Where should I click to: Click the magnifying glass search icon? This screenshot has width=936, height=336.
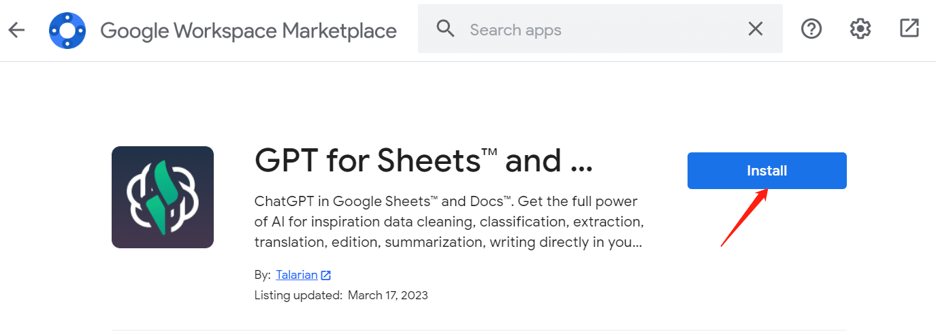[x=445, y=29]
